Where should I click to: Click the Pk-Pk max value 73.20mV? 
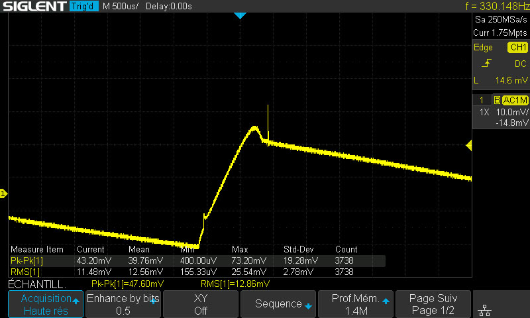249,260
